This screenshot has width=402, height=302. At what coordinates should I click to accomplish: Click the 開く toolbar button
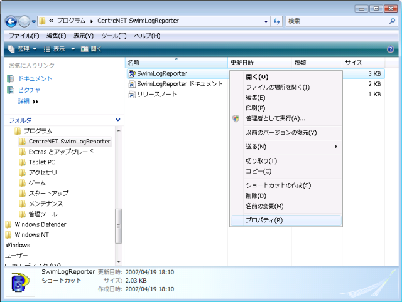pos(91,49)
